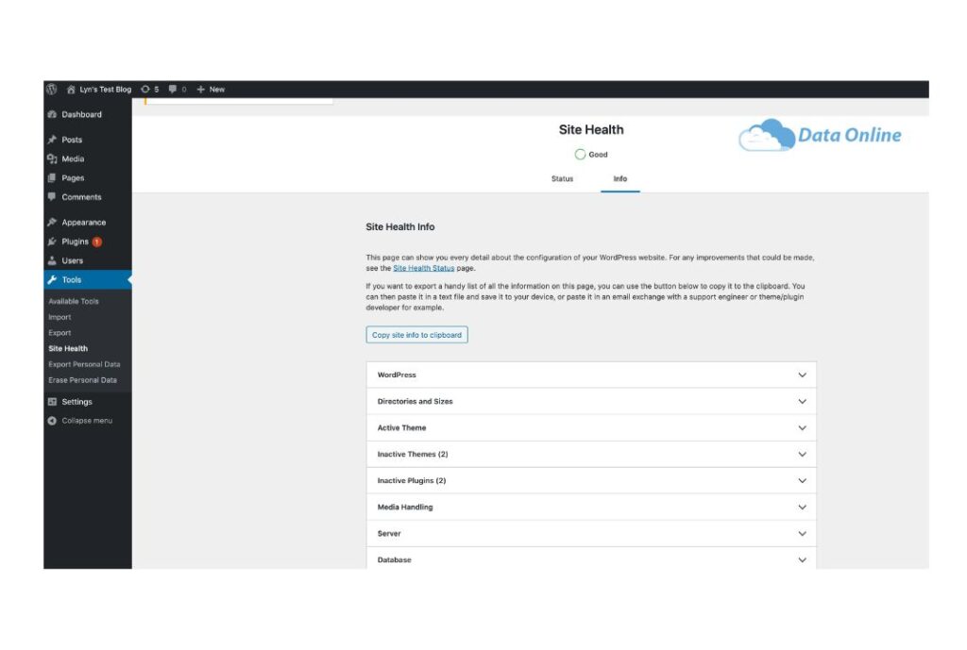Open the Comments menu label
This screenshot has width=967, height=650.
[x=81, y=197]
